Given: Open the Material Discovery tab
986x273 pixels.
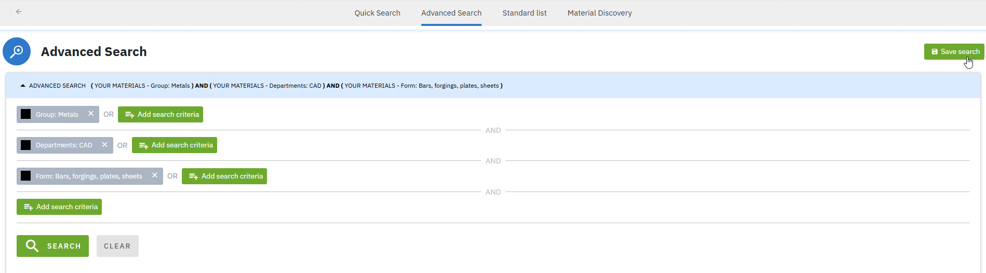Looking at the screenshot, I should click(599, 13).
